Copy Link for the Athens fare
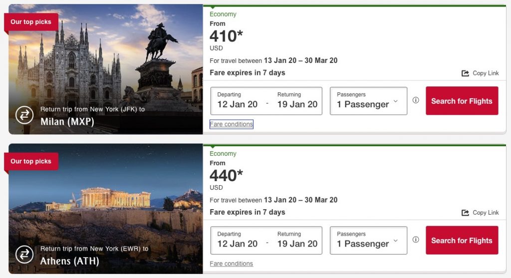This screenshot has height=278, width=511. point(485,213)
